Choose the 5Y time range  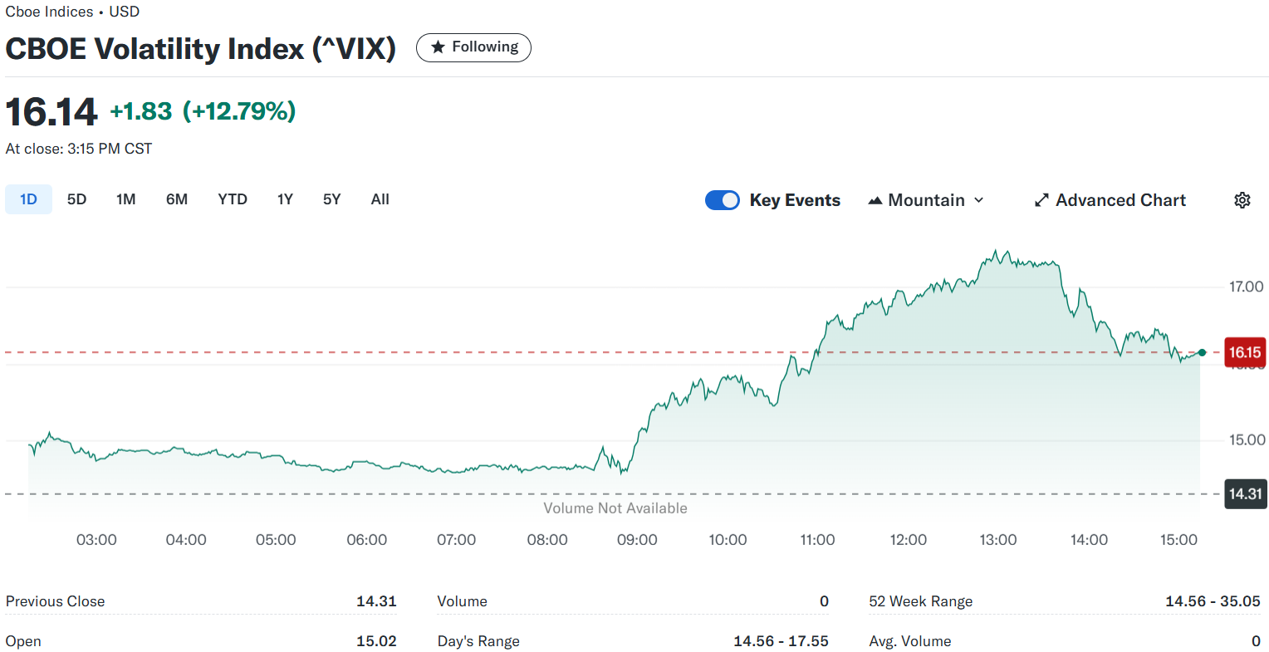[331, 199]
